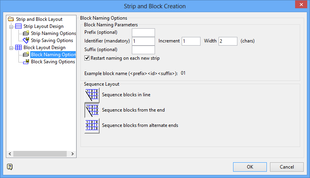Collapse the Block Layout Design tree node
The height and width of the screenshot is (178, 310).
click(12, 48)
